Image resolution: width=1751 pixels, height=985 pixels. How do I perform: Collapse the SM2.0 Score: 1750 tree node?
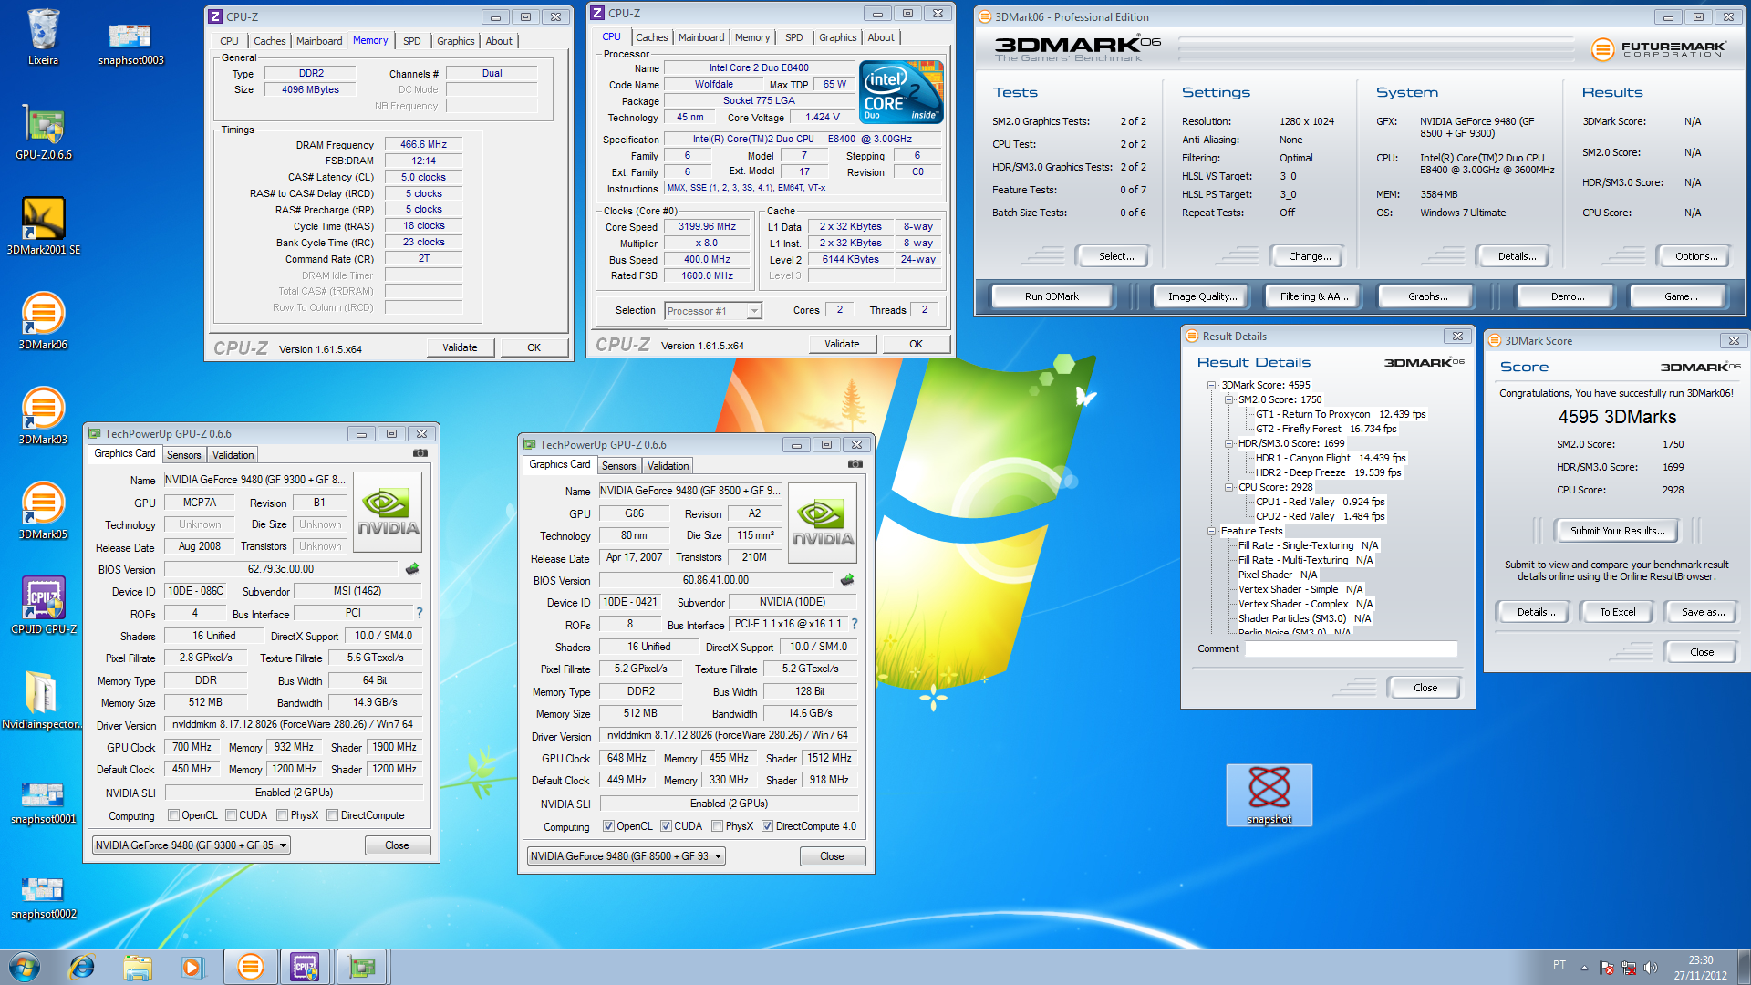click(x=1228, y=399)
